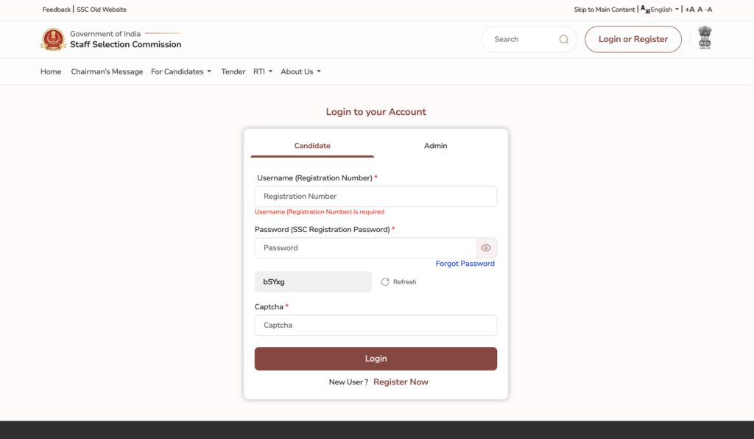Select the Candidate login tab
Image resolution: width=754 pixels, height=439 pixels.
pos(311,145)
